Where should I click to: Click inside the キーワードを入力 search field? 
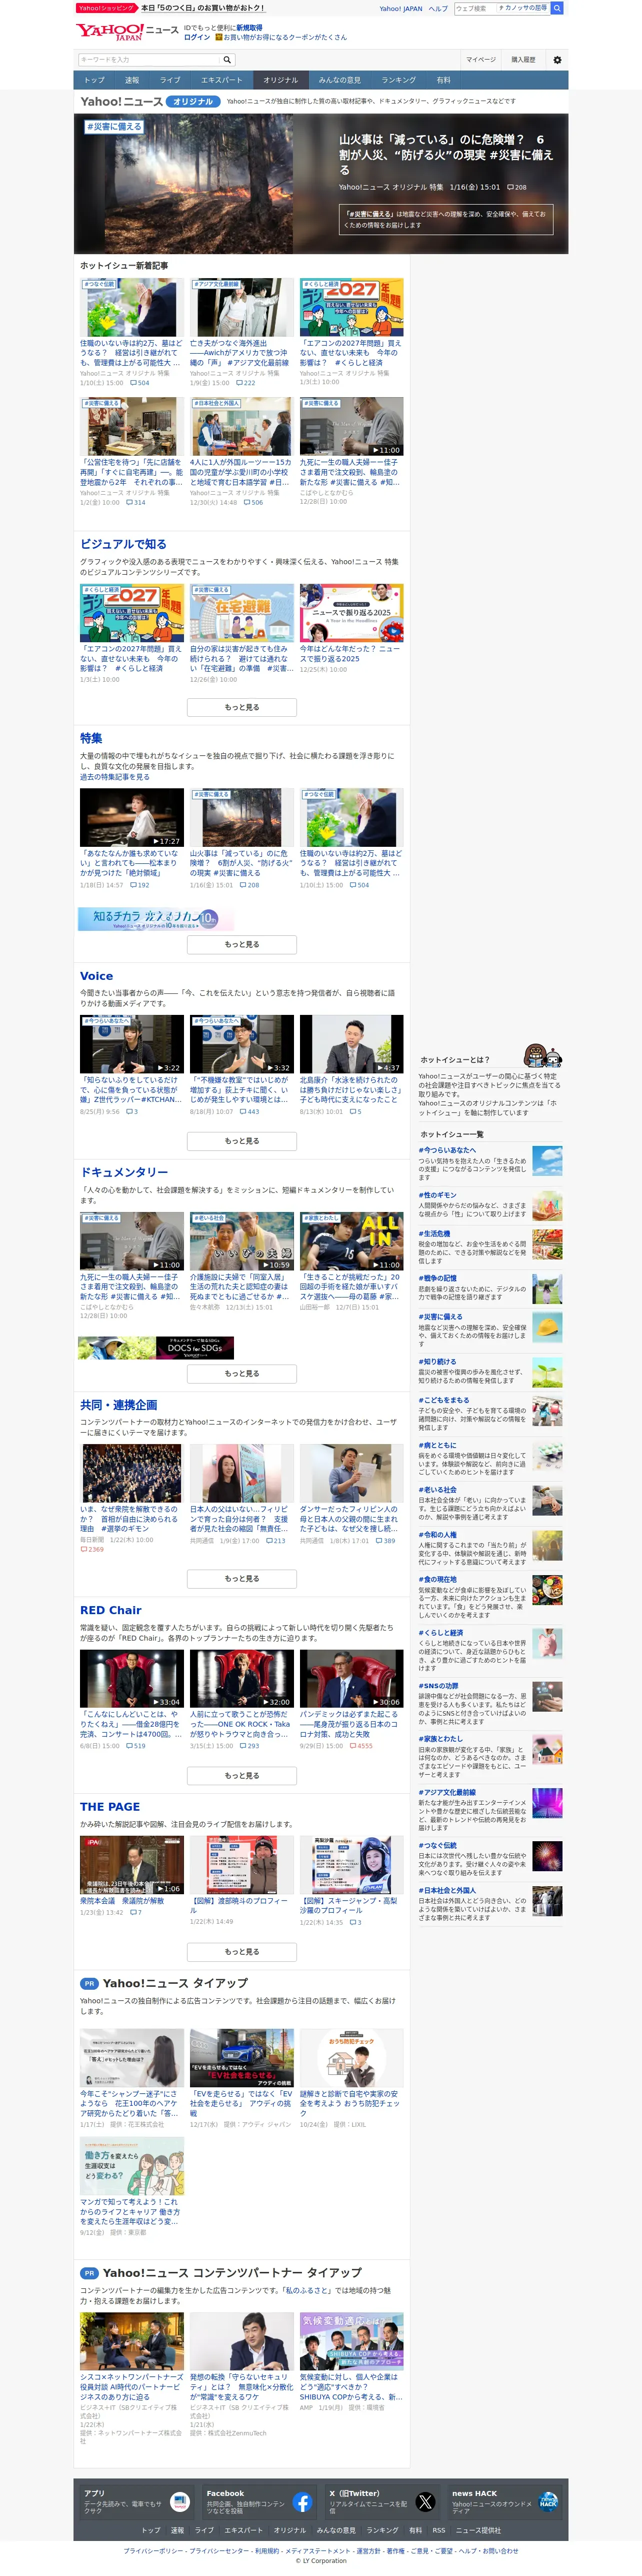(x=149, y=60)
